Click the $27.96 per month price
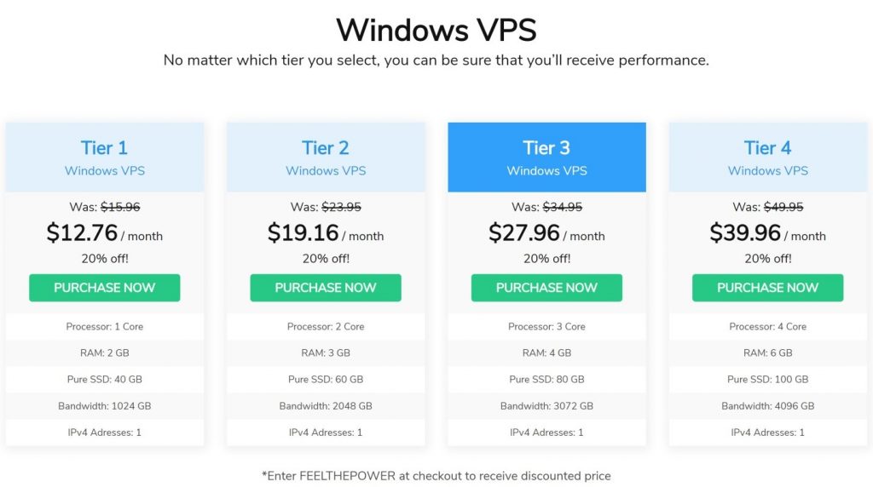The image size is (873, 487). [546, 233]
